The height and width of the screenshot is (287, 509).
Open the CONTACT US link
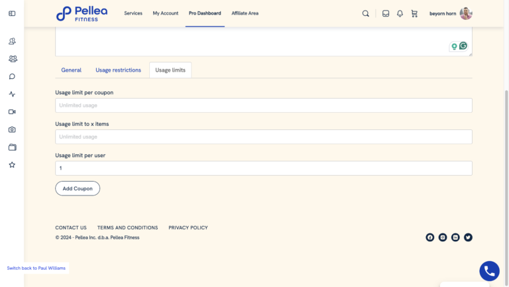click(71, 227)
